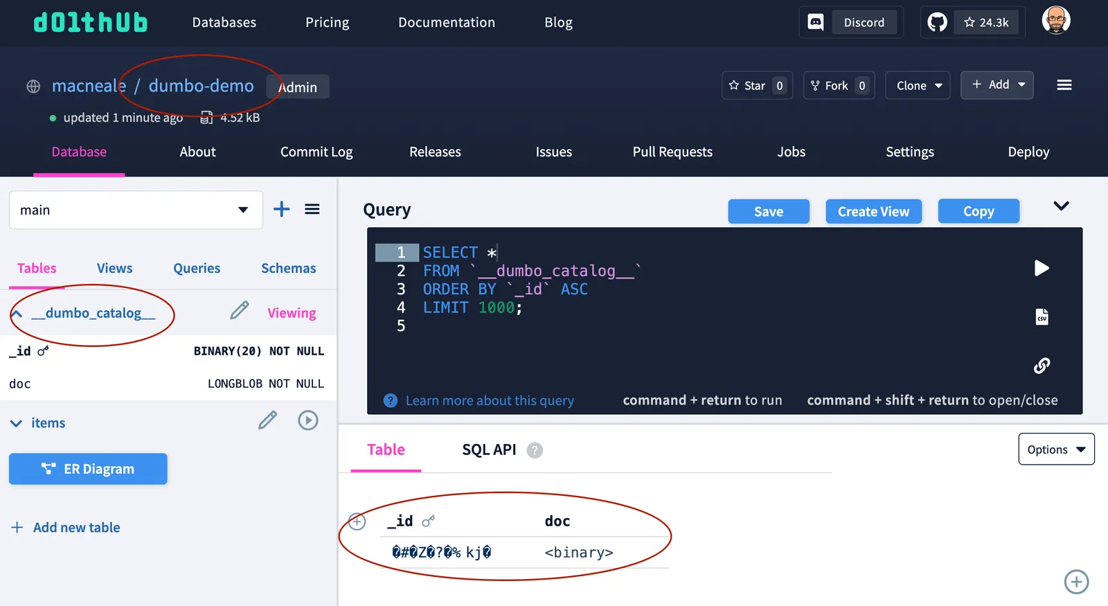
Task: Select the Database tab
Action: pos(79,152)
